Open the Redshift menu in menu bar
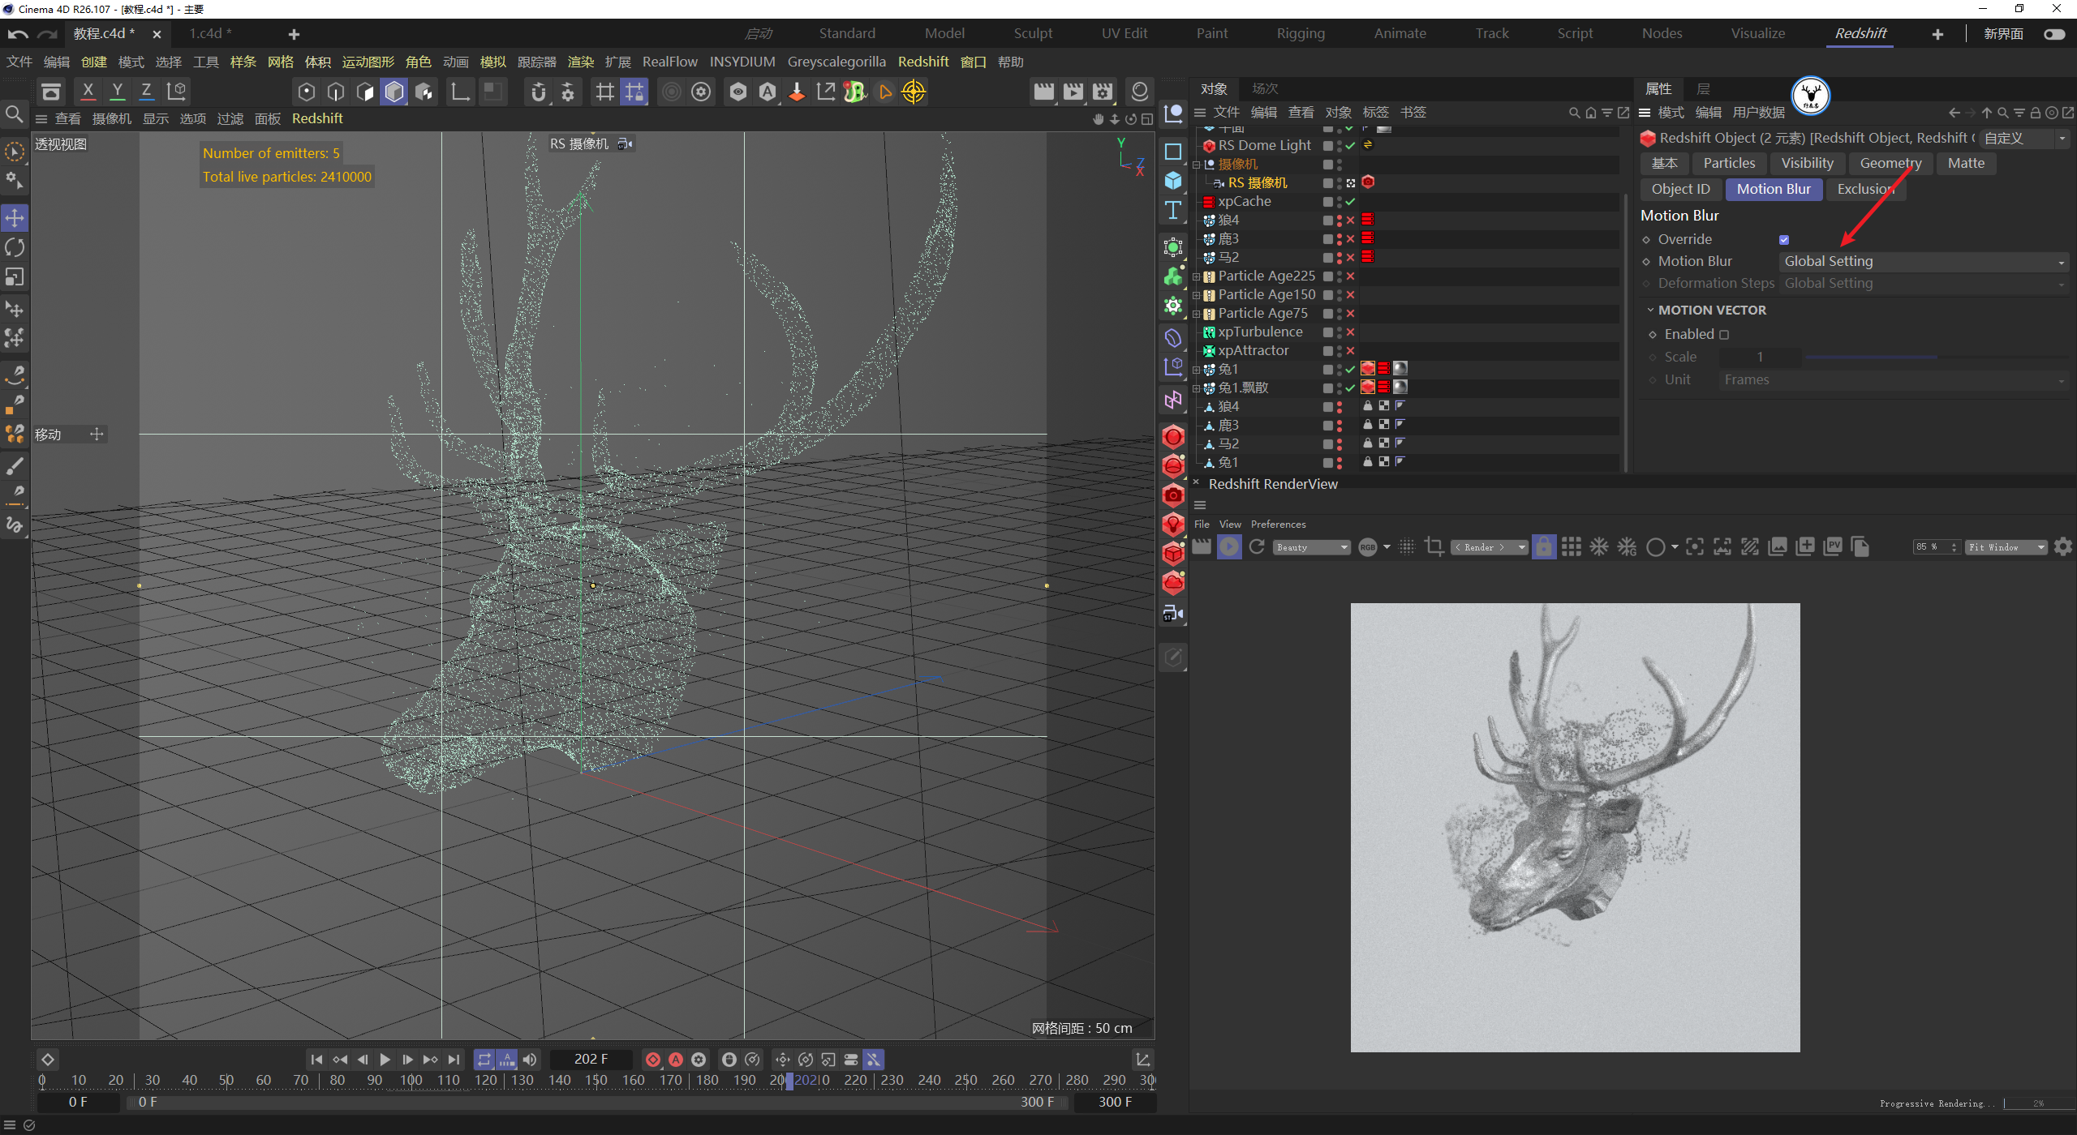Viewport: 2077px width, 1135px height. pos(922,62)
